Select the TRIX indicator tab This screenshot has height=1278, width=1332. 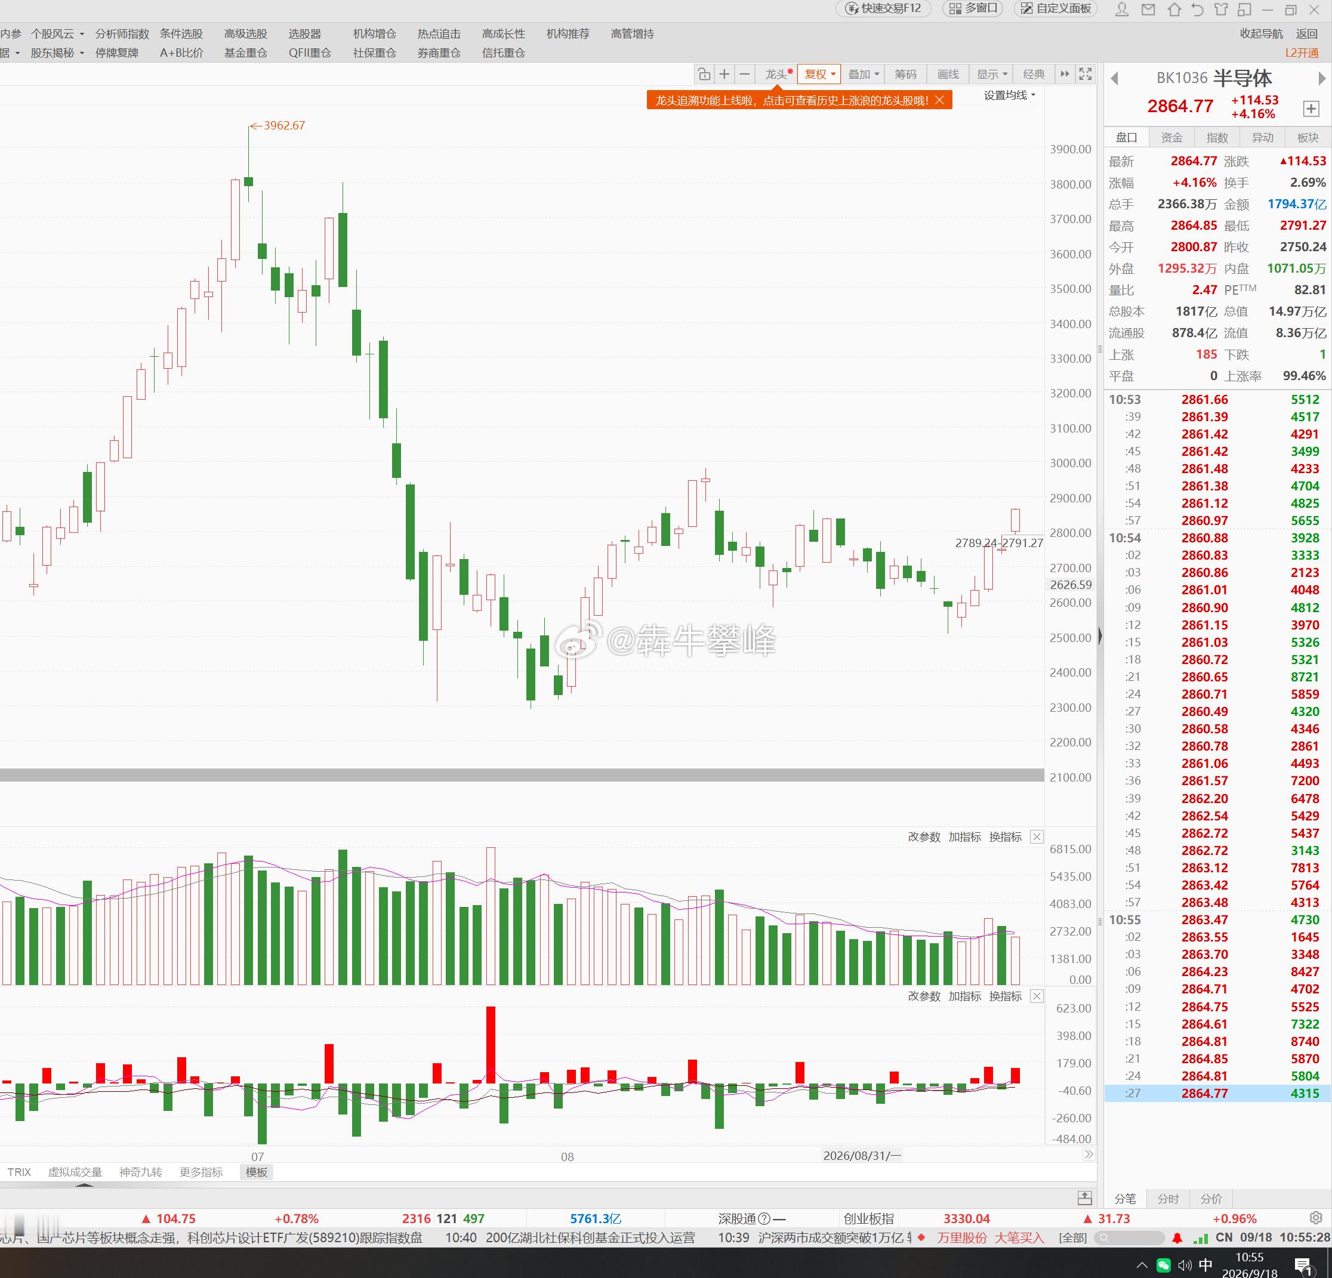coord(19,1172)
